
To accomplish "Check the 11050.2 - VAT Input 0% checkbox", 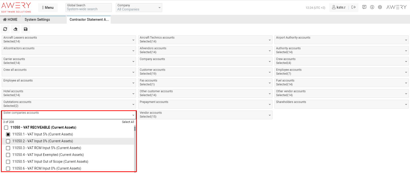I will click(x=8, y=141).
